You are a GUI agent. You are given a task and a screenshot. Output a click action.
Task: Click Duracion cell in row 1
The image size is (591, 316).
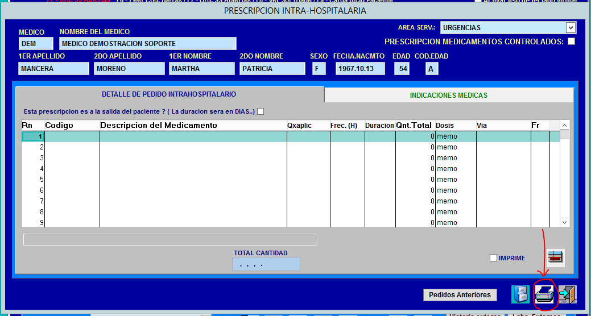tap(380, 137)
